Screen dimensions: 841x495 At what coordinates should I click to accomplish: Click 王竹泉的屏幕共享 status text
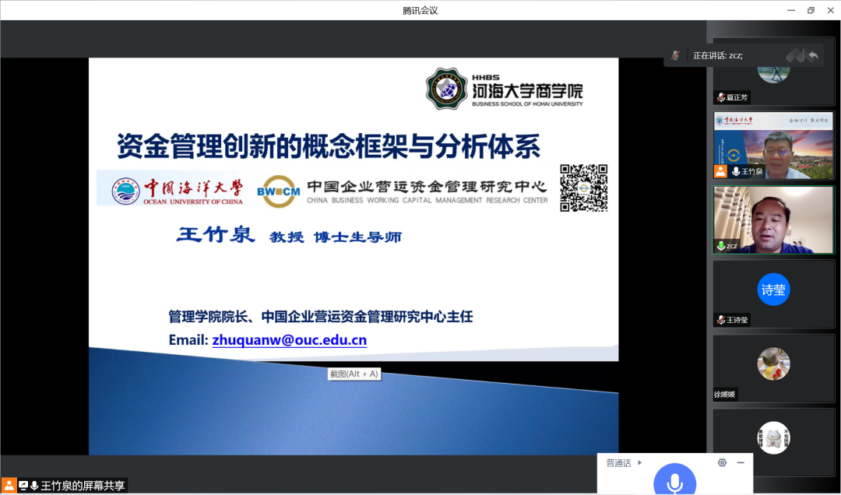[83, 486]
